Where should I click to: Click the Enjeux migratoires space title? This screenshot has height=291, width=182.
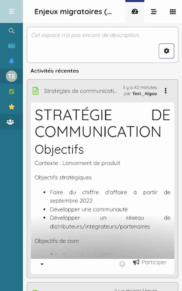(73, 12)
